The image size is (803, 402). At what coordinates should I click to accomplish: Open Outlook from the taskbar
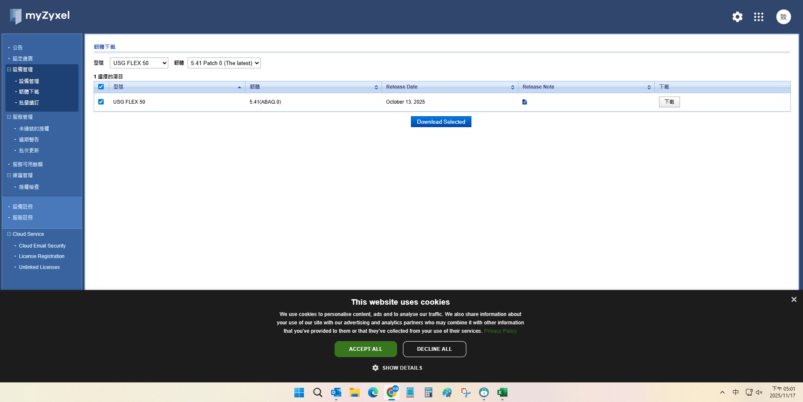pos(336,392)
